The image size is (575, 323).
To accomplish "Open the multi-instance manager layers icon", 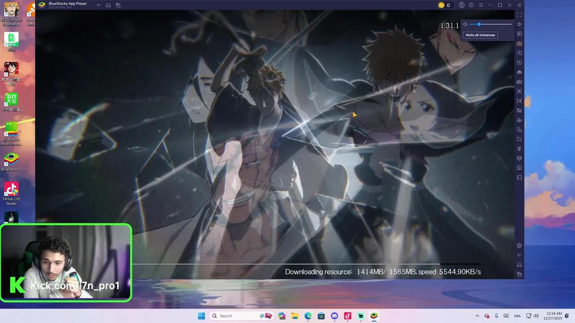I will click(x=519, y=158).
